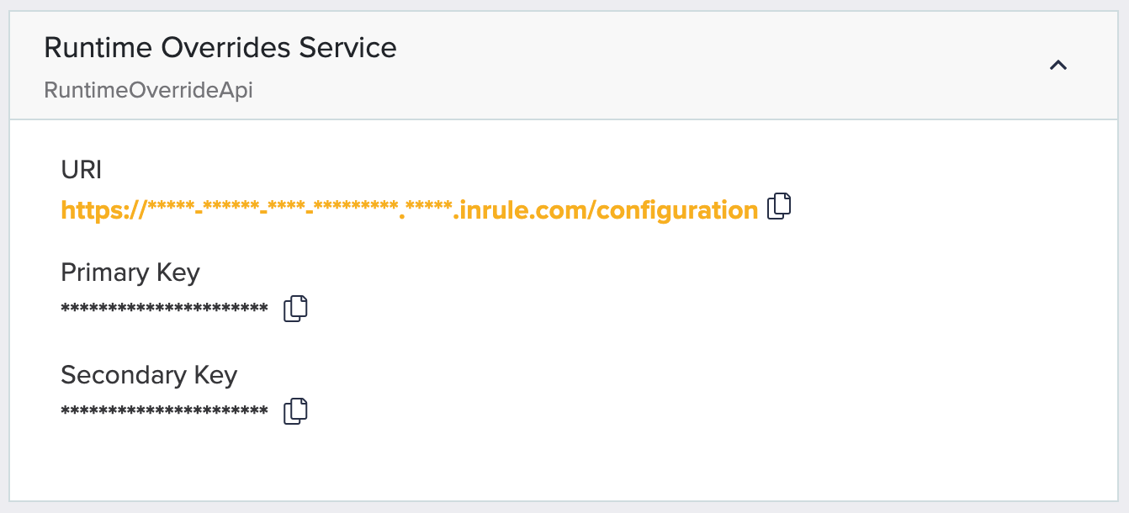
Task: Copy the Secondary Key value
Action: tap(295, 411)
